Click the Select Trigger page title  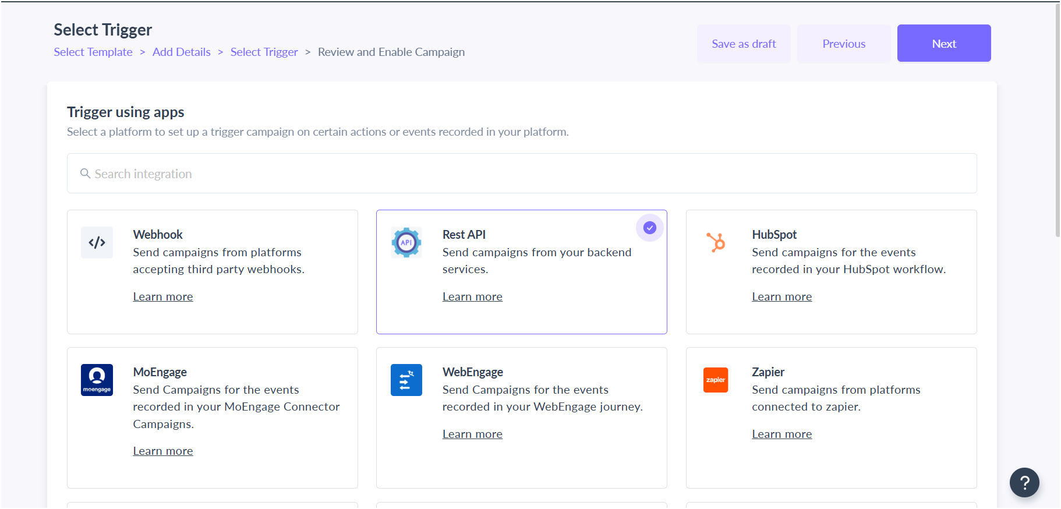(103, 30)
